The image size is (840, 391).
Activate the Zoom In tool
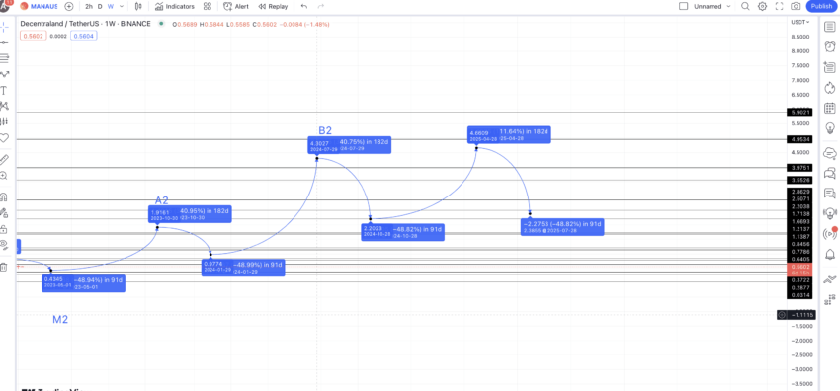4,176
